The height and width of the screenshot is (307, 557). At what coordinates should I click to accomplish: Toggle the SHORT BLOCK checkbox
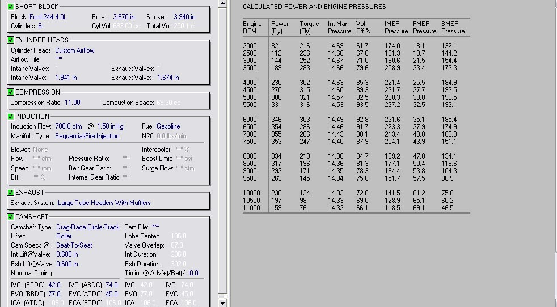[10, 7]
